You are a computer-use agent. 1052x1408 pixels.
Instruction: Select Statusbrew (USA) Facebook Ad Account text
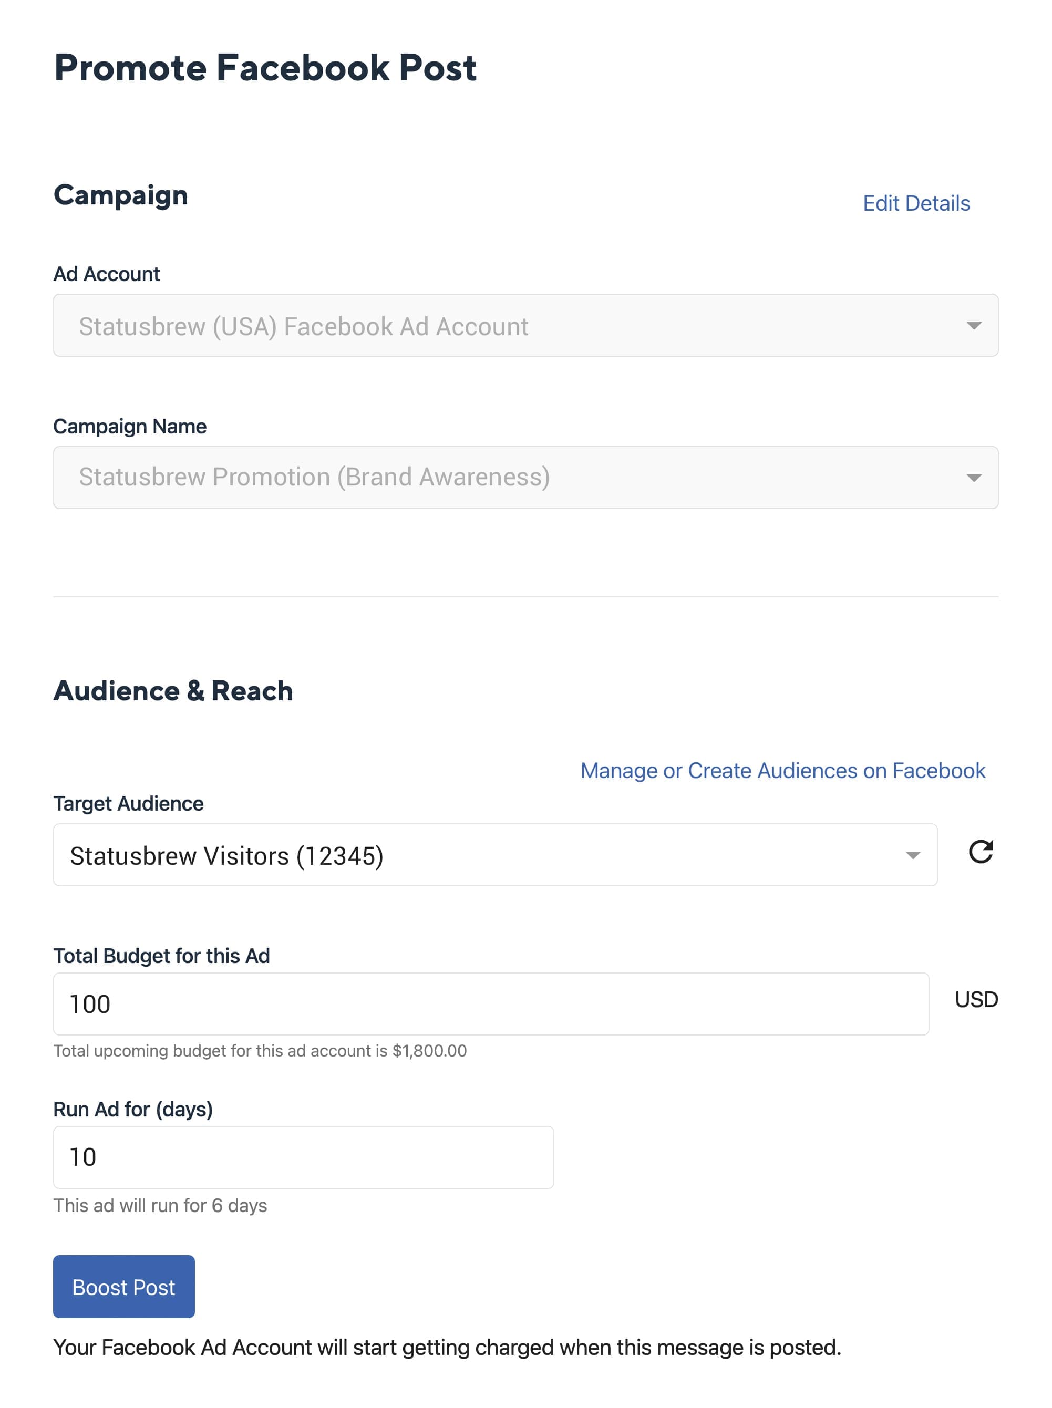(303, 327)
